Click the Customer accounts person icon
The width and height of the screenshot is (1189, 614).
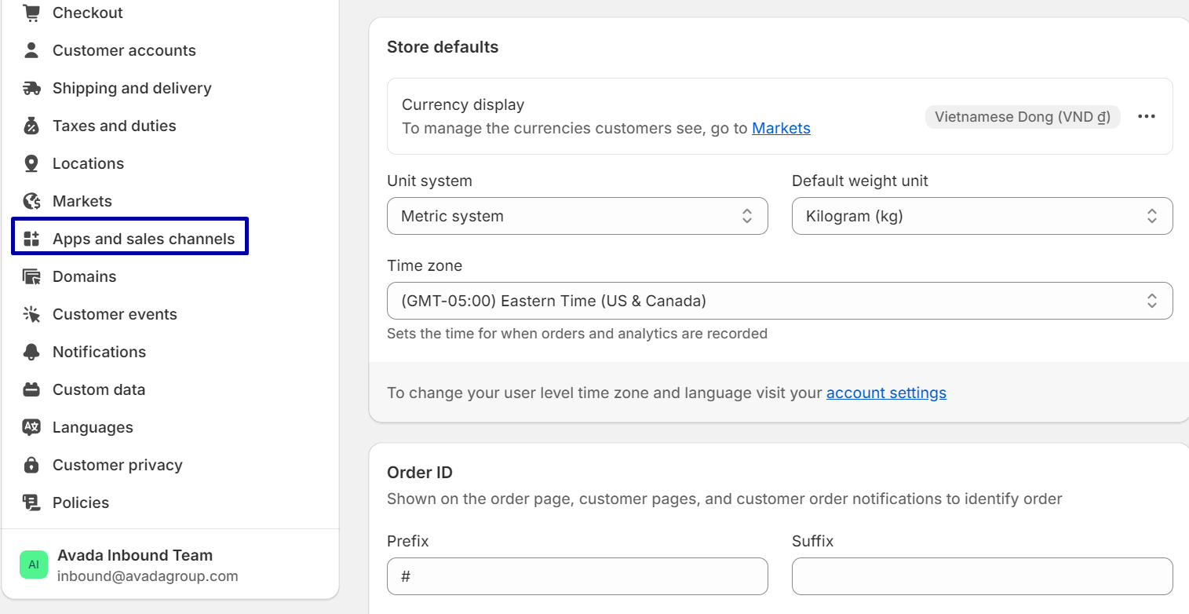[x=31, y=50]
